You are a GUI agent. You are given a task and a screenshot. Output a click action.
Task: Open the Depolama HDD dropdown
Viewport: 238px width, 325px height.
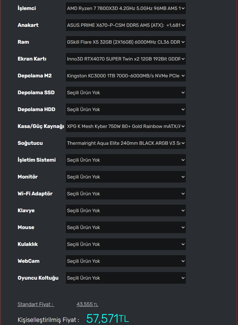[x=126, y=109]
